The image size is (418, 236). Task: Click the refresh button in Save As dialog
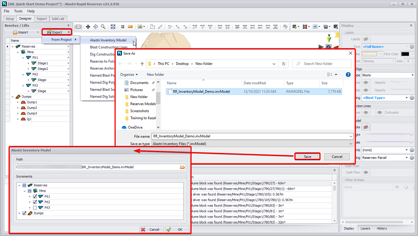tap(284, 64)
